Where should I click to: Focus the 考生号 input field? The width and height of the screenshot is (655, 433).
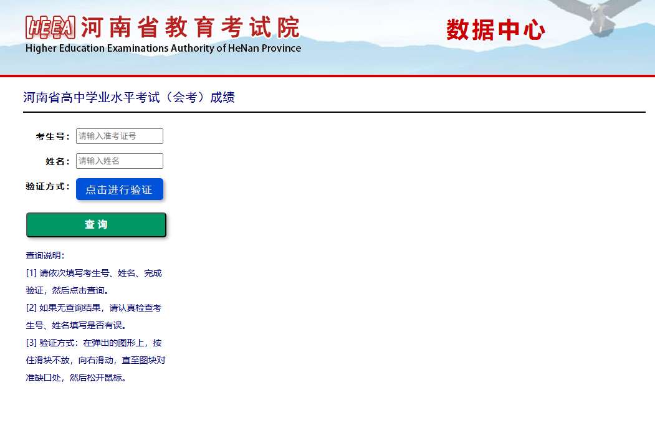click(x=119, y=136)
